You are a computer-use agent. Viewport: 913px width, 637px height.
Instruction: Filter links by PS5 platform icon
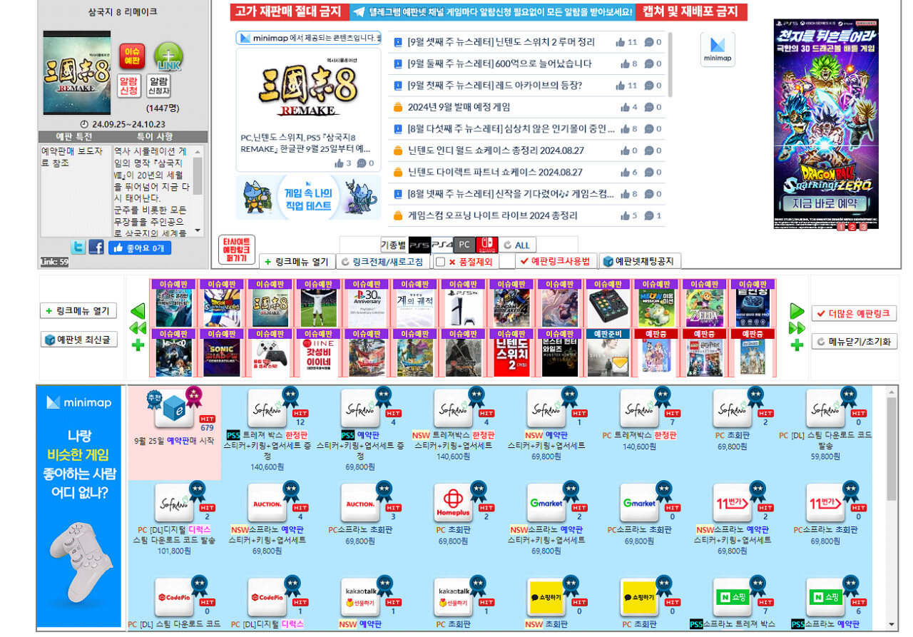420,245
